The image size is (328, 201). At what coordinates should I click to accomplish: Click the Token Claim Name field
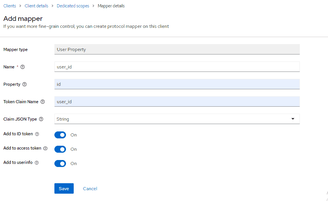tap(177, 102)
